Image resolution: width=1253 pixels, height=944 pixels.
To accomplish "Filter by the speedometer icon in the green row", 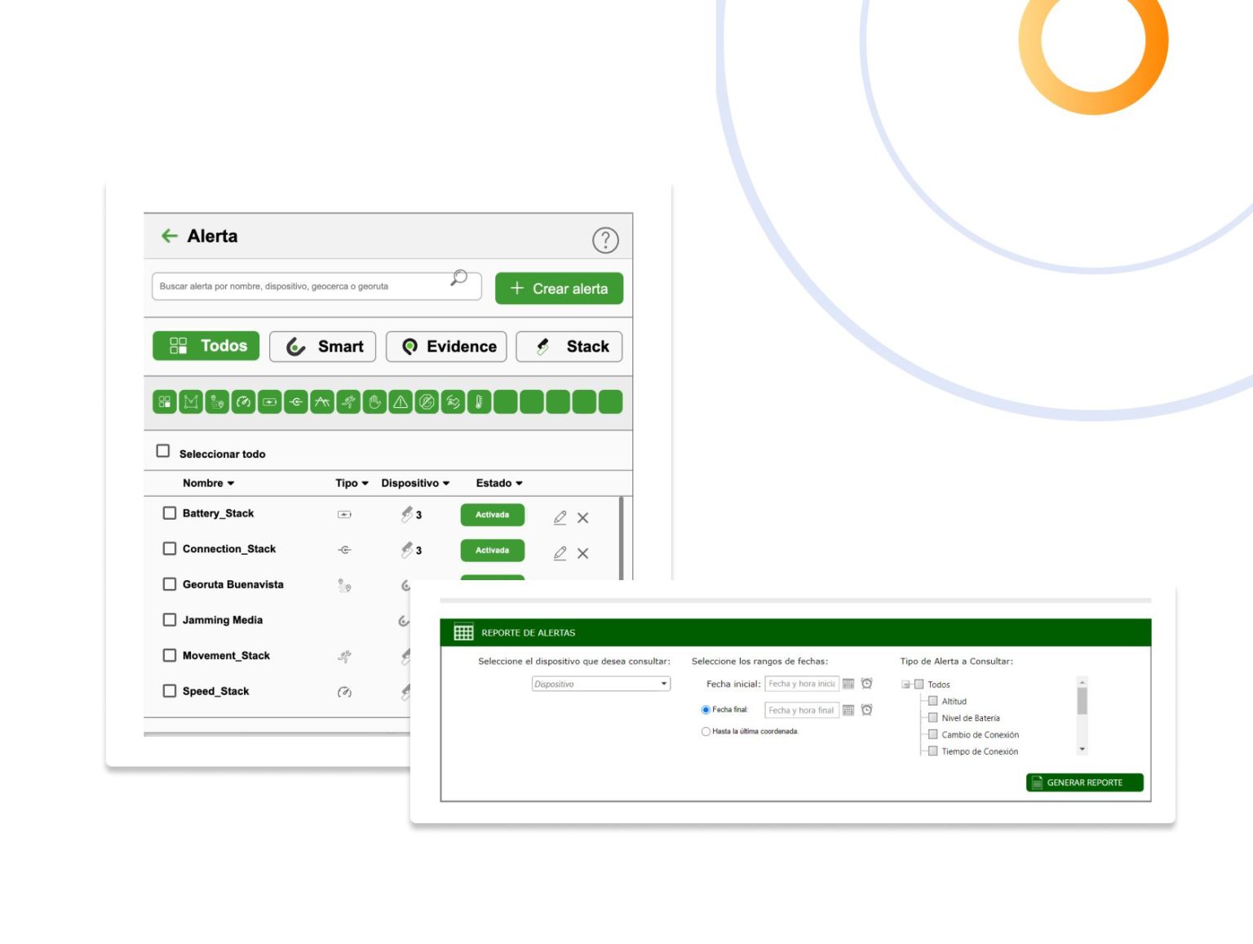I will [x=243, y=401].
